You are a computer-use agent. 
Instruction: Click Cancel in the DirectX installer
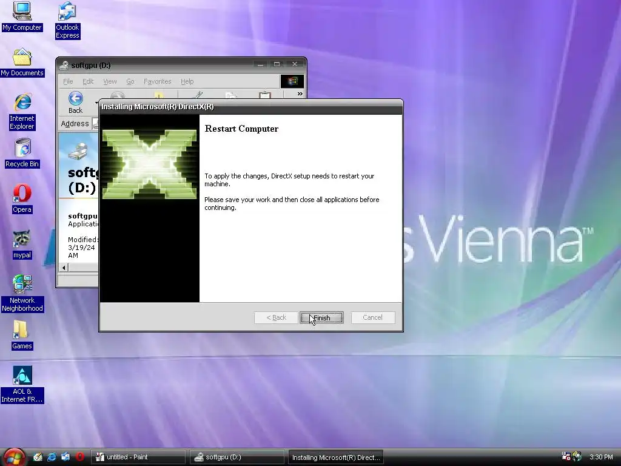click(x=373, y=317)
